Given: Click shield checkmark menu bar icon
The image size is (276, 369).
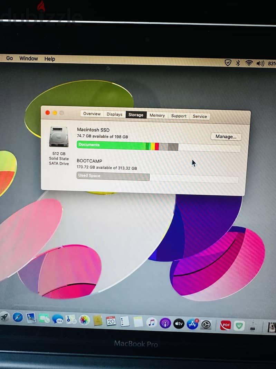Looking at the screenshot, I should (x=228, y=63).
